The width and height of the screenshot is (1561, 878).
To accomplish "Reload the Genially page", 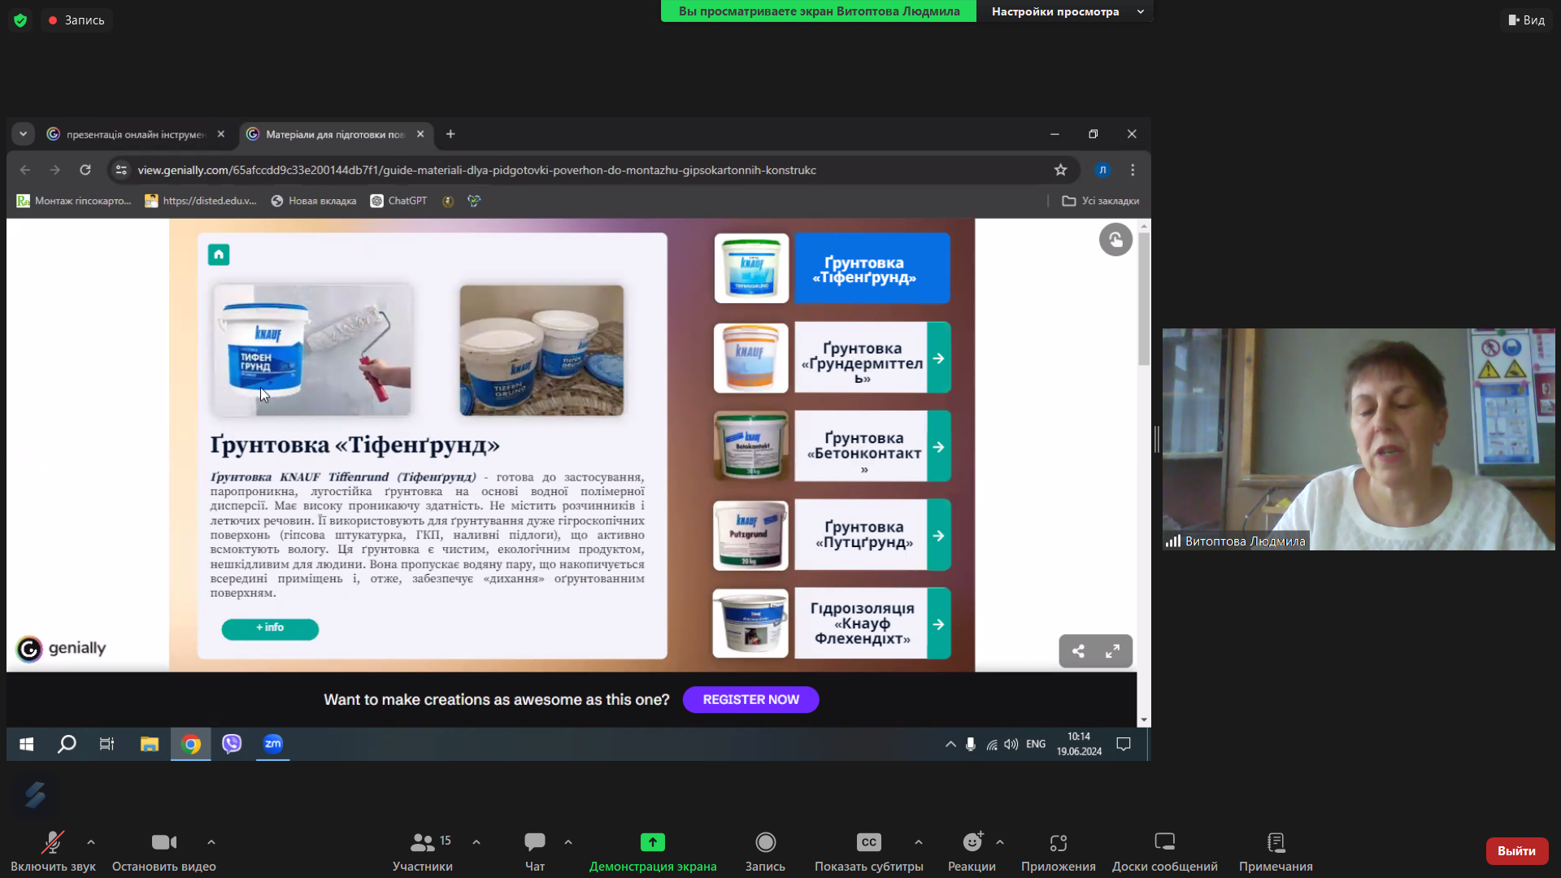I will tap(85, 170).
